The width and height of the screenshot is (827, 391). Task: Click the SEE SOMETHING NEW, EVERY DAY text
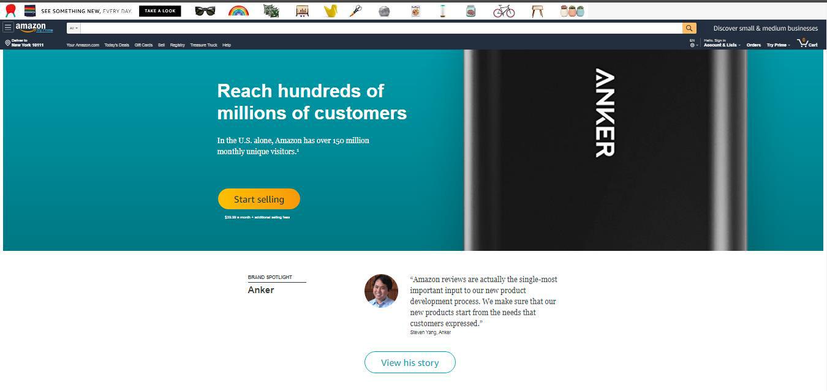tap(86, 11)
